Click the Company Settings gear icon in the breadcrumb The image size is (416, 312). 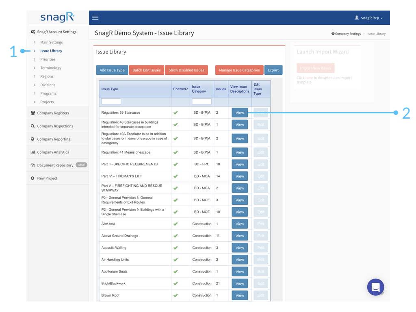click(333, 34)
